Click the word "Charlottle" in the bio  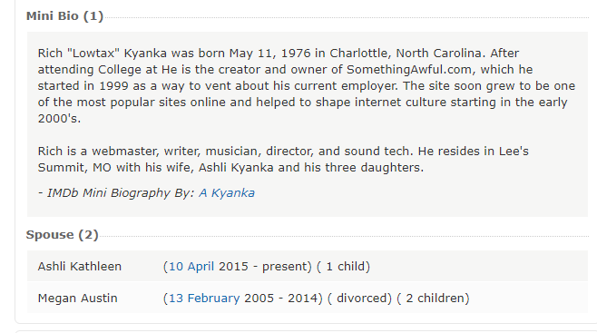tap(360, 54)
